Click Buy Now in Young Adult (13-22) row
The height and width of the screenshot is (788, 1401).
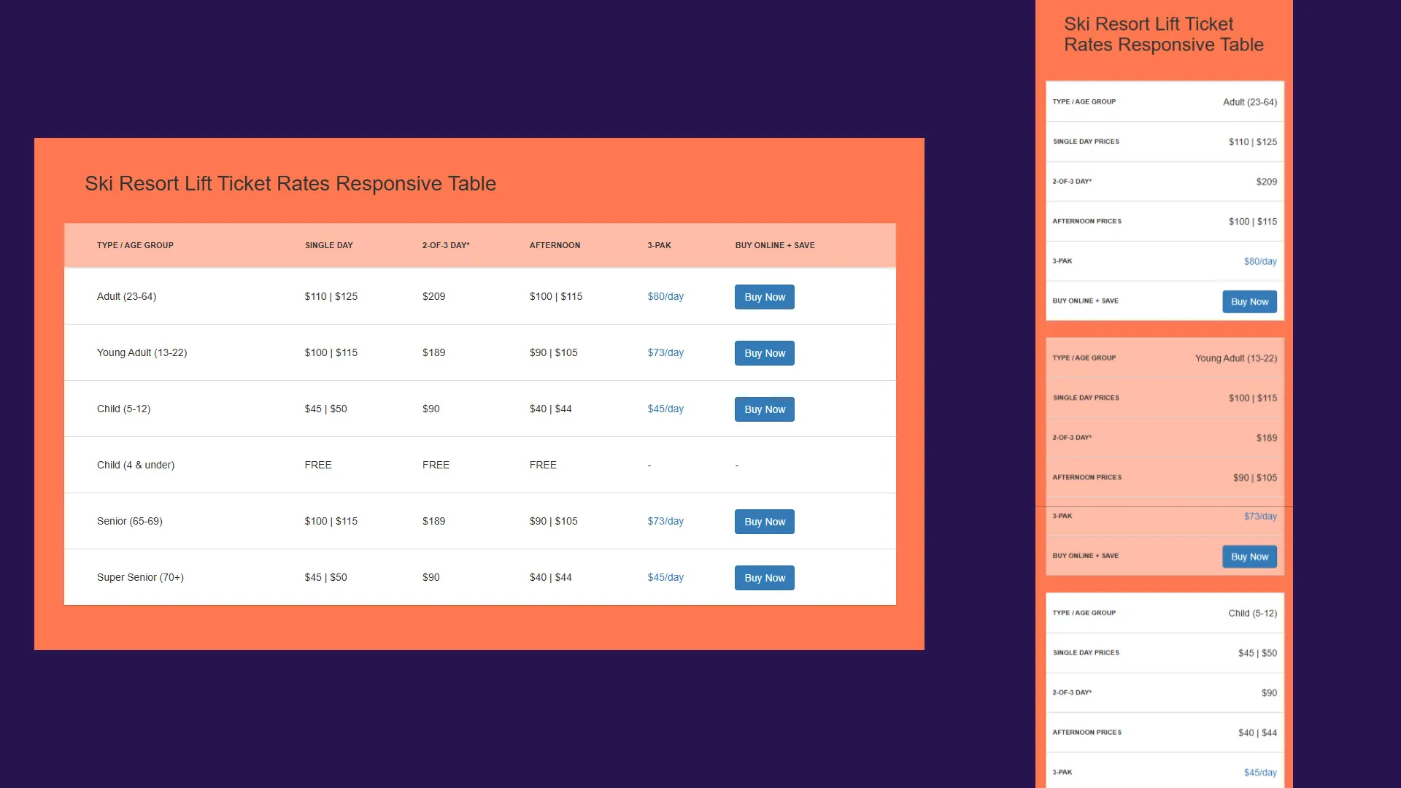pos(764,353)
